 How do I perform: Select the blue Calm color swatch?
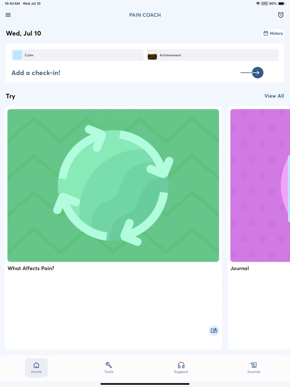point(18,55)
